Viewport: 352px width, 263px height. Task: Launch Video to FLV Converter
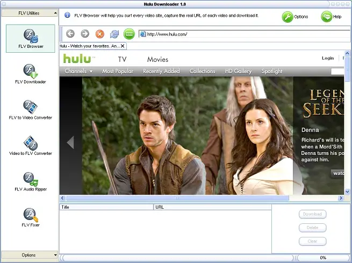coord(31,146)
